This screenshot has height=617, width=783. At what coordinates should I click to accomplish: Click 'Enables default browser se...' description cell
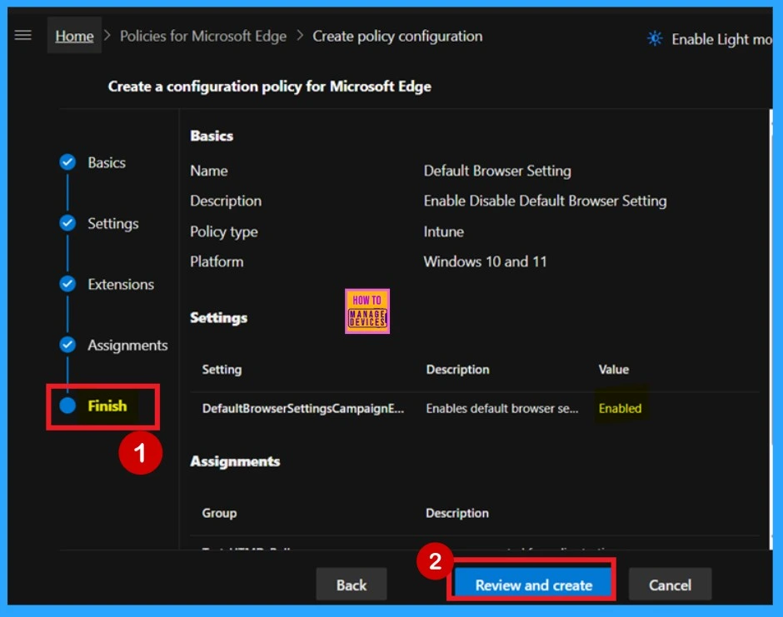point(501,408)
